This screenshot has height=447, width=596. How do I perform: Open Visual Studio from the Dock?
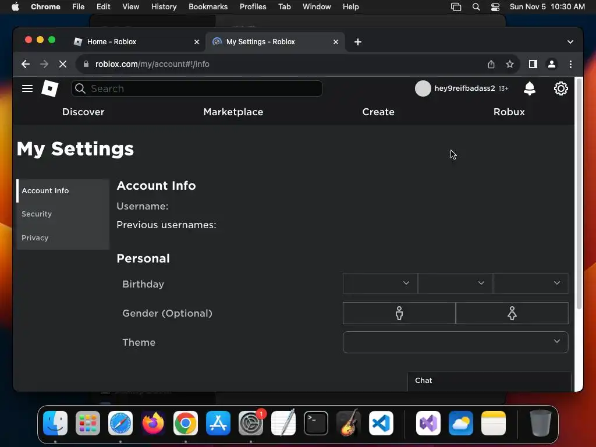click(x=428, y=423)
